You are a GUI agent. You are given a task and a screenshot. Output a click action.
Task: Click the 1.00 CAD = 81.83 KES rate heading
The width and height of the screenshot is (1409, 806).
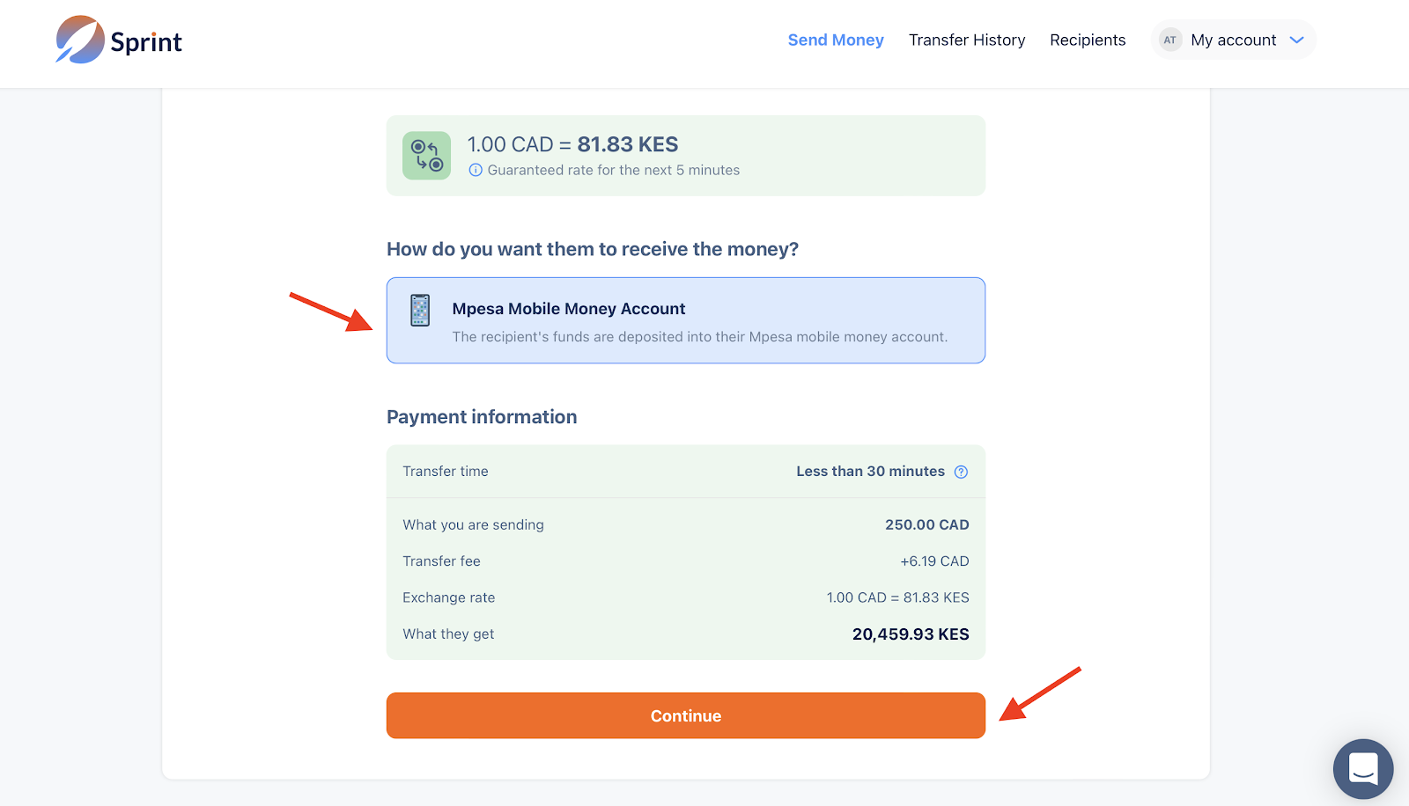[x=572, y=144]
